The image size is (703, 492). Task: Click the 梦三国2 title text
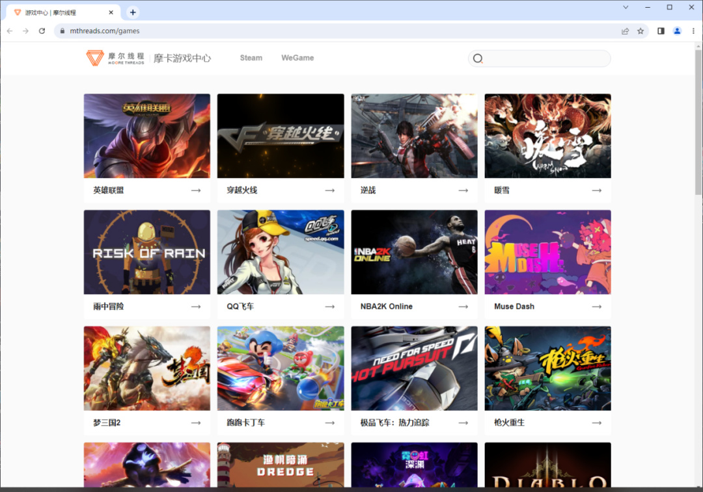(107, 422)
